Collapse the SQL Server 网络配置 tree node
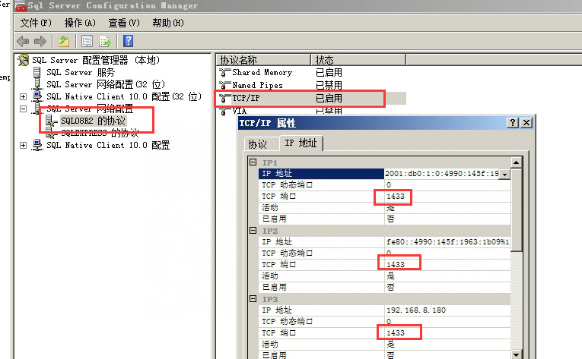582x359 pixels. click(x=23, y=109)
